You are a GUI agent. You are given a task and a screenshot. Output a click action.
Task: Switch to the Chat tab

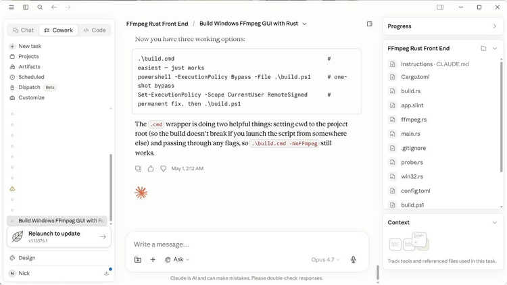(x=23, y=30)
